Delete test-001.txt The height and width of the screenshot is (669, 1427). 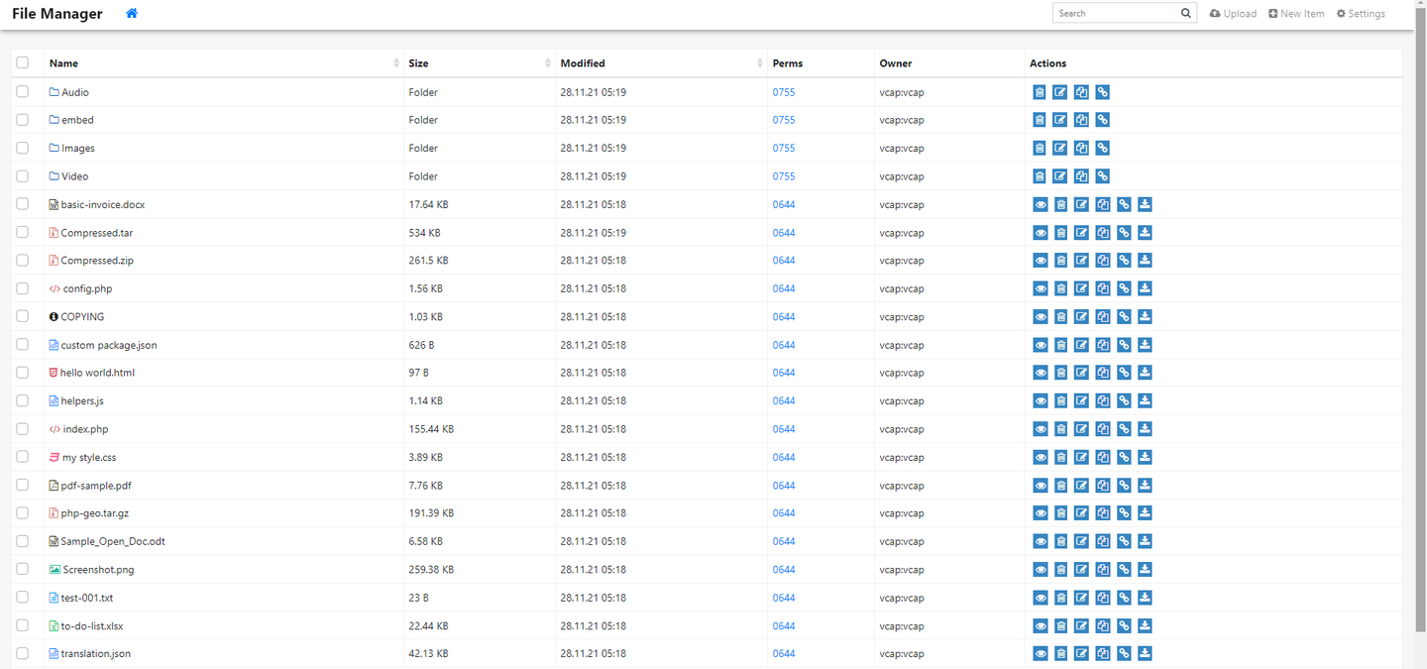1060,598
